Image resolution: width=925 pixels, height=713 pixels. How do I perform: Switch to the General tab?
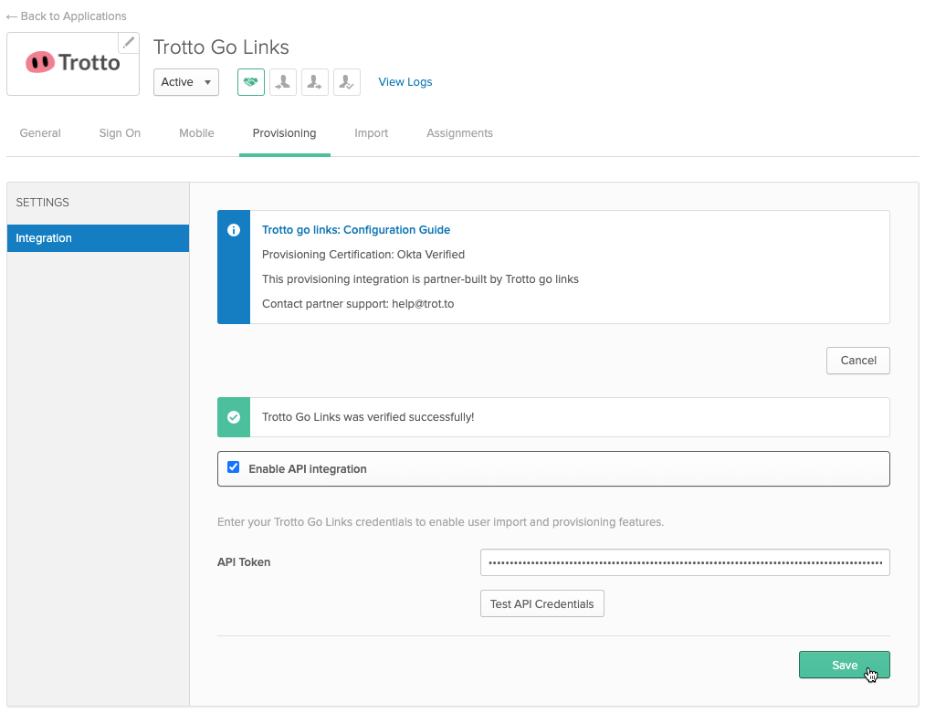tap(40, 133)
